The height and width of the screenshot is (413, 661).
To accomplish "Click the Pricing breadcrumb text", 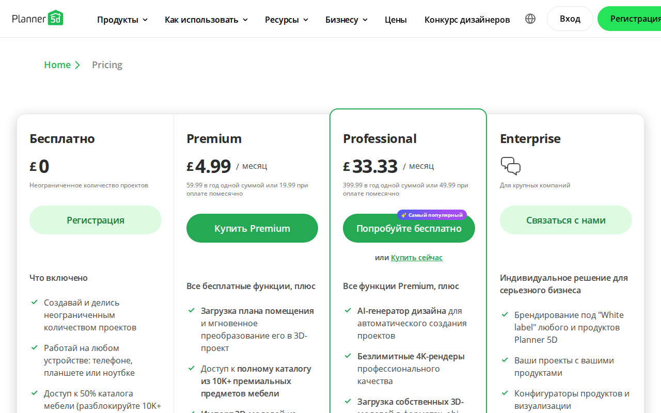I will pyautogui.click(x=107, y=65).
